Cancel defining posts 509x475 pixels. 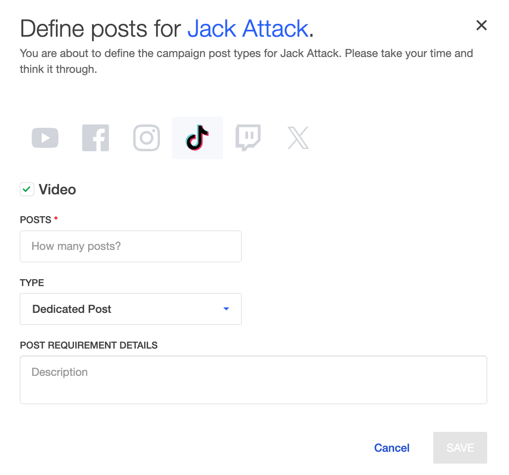tap(392, 448)
